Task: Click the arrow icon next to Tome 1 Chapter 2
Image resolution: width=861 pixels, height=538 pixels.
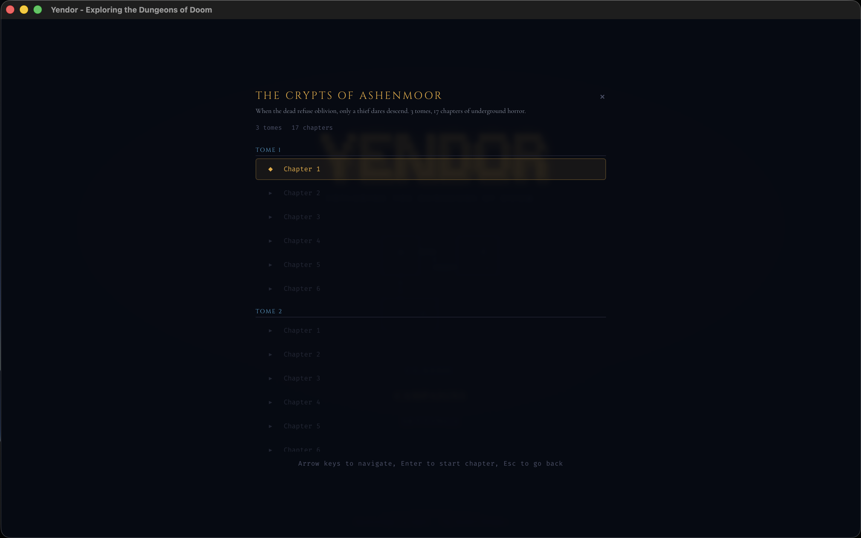Action: (x=270, y=193)
